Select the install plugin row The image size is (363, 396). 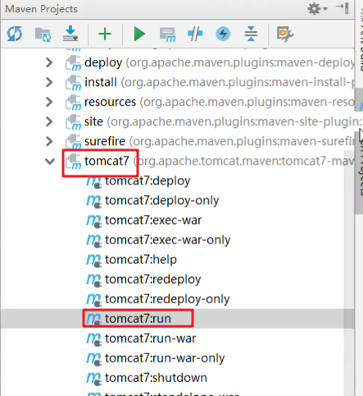178,82
